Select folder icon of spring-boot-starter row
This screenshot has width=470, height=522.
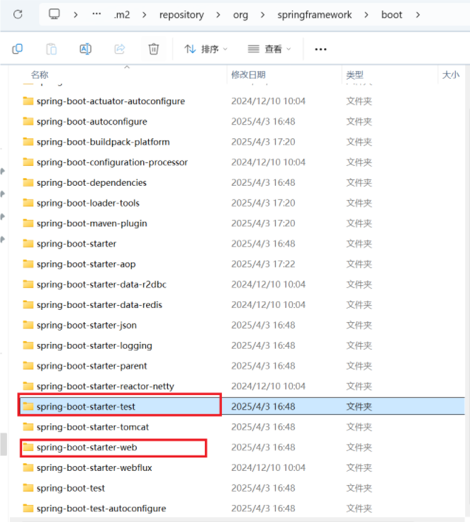(28, 243)
